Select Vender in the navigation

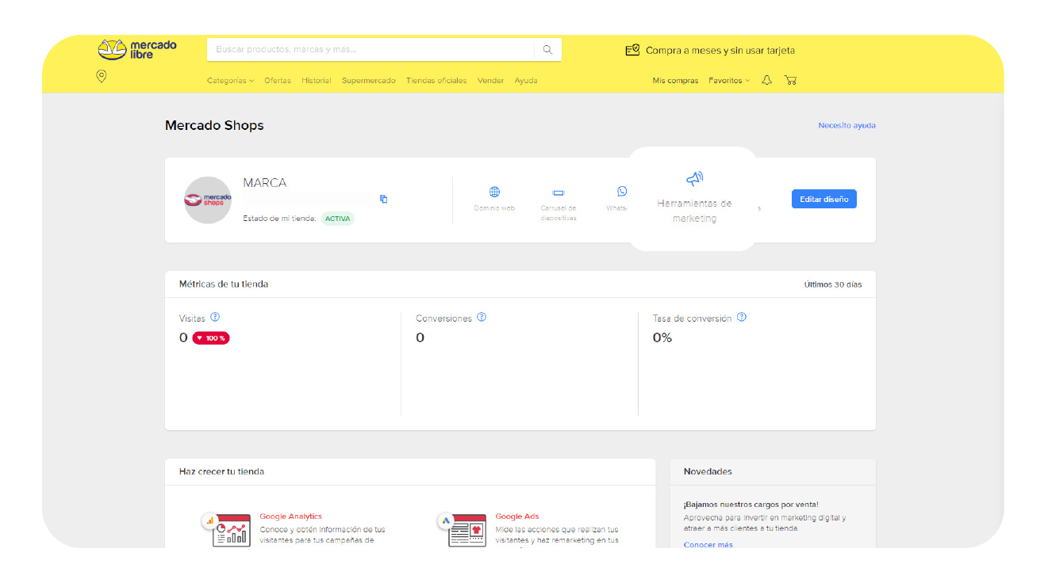pyautogui.click(x=490, y=81)
